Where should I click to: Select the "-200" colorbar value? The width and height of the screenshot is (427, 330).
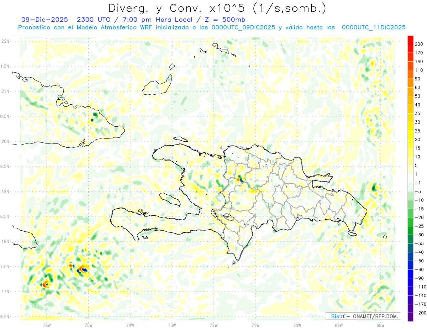(421, 313)
